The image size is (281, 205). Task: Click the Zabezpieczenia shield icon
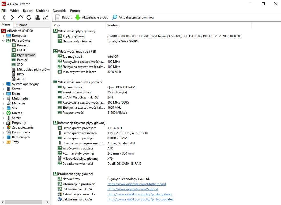8,127
